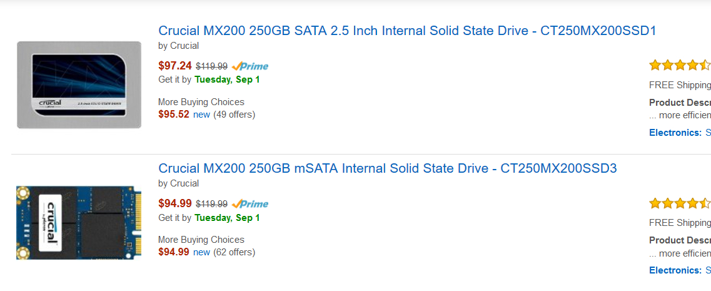This screenshot has width=711, height=291.
Task: Click the $94.99 price under More Buying Choices
Action: coord(174,252)
